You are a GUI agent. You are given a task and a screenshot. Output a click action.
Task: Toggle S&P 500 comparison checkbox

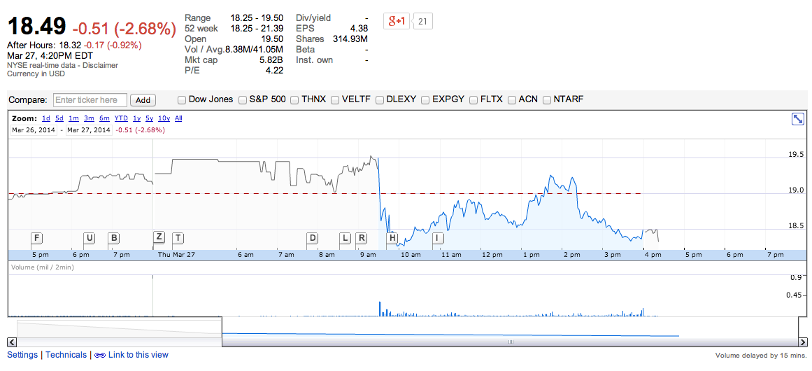pos(243,100)
